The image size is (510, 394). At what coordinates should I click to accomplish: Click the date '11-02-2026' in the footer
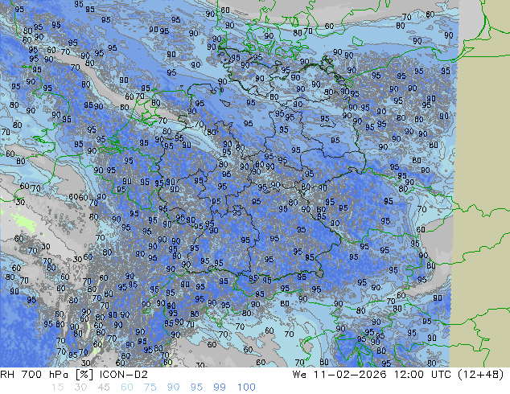click(x=350, y=375)
